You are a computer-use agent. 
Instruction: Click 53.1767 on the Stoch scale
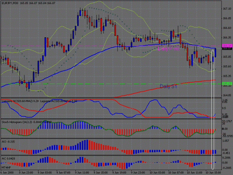(227, 121)
